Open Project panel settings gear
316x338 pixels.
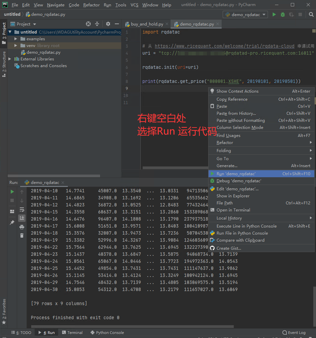108,24
